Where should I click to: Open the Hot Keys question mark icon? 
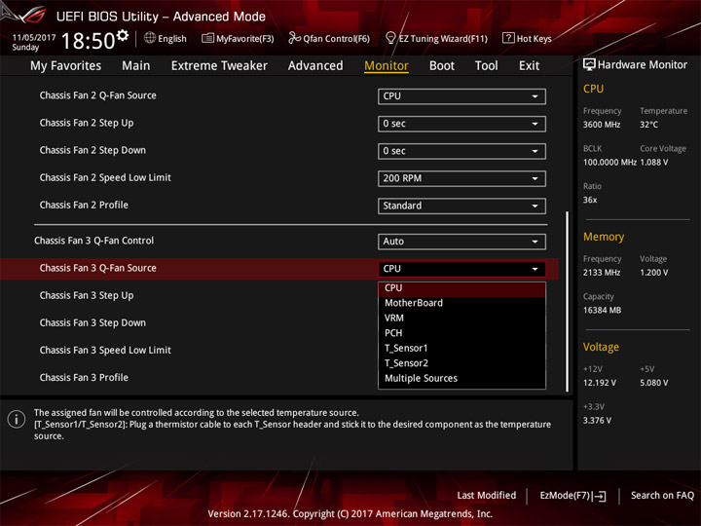(508, 38)
